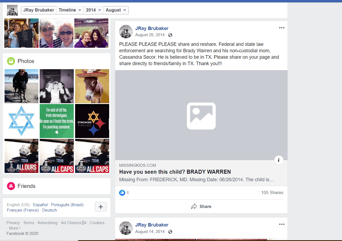Open the Photos section heading

[26, 61]
